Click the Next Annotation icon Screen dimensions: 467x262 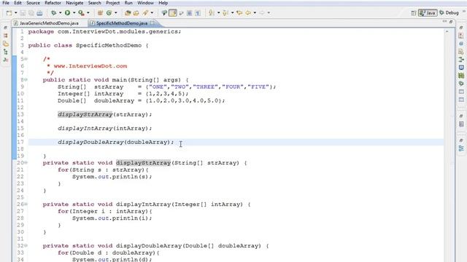(212, 13)
